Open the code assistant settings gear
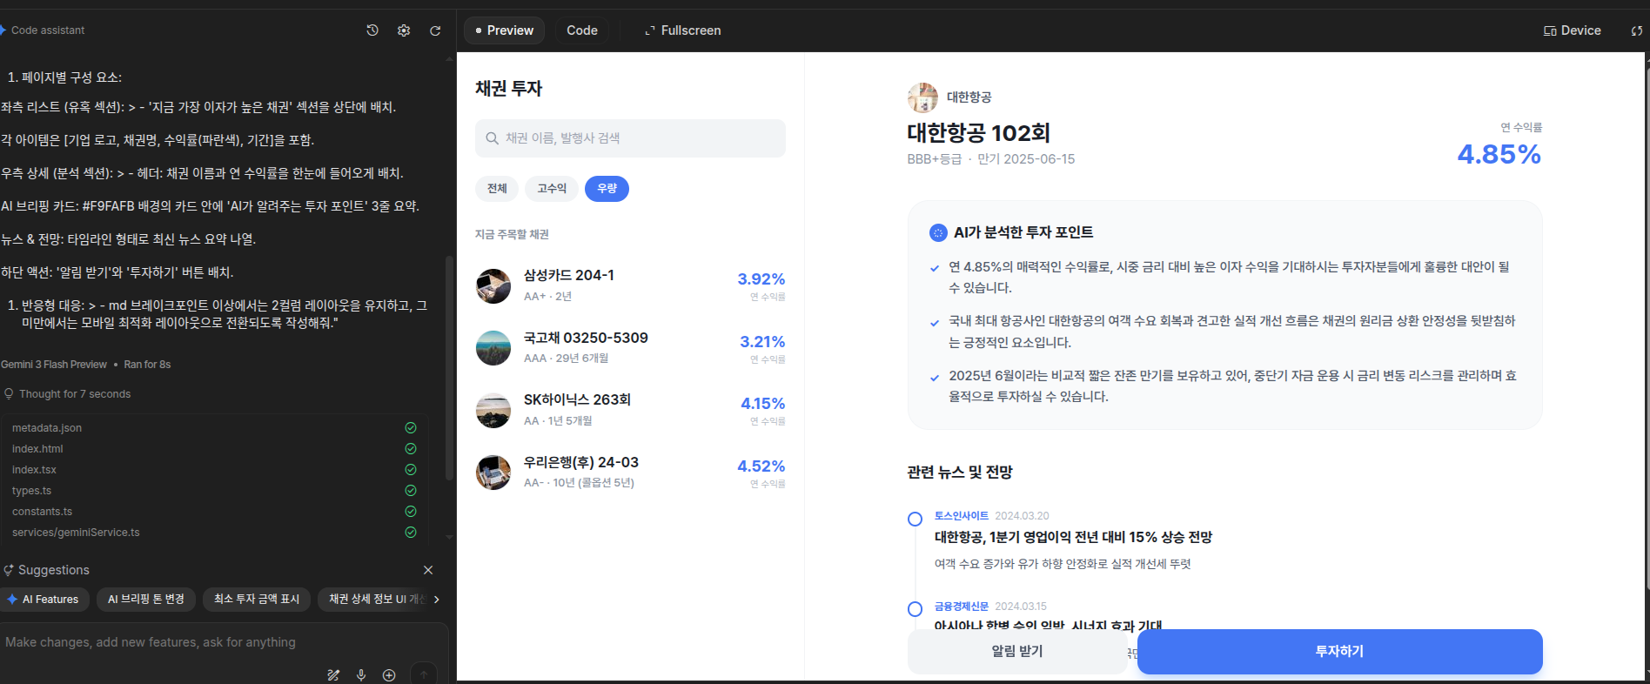 (x=404, y=30)
